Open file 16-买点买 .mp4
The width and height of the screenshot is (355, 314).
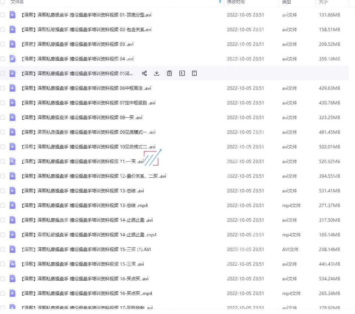pyautogui.click(x=87, y=293)
